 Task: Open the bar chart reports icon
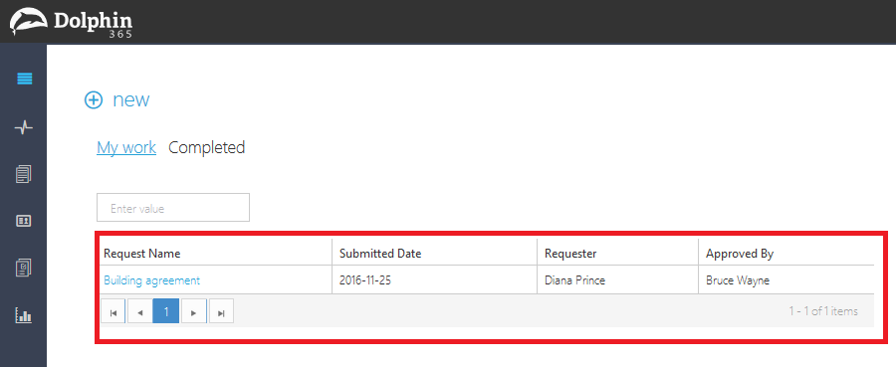point(24,314)
